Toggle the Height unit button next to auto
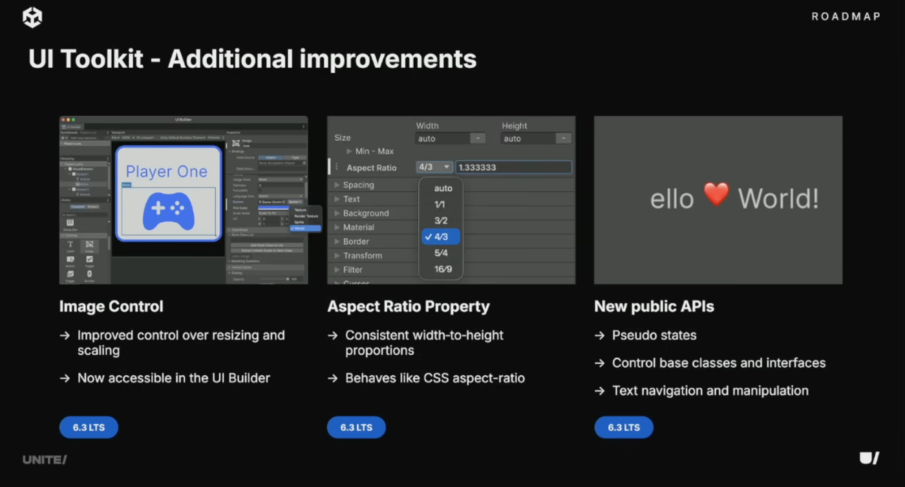Screen dimensions: 905x487 [563, 138]
